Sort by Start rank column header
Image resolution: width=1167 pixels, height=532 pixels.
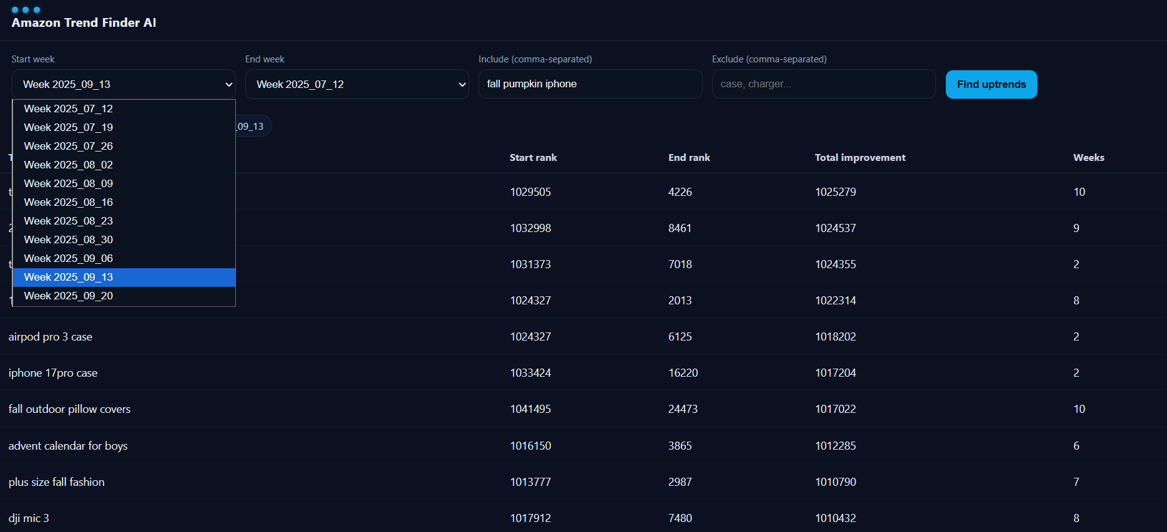[533, 158]
